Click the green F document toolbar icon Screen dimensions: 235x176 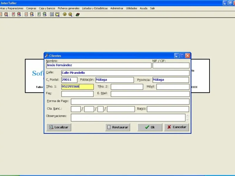(x=39, y=14)
